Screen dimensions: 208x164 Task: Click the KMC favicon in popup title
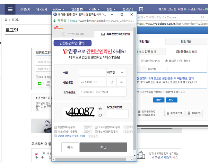point(55,14)
